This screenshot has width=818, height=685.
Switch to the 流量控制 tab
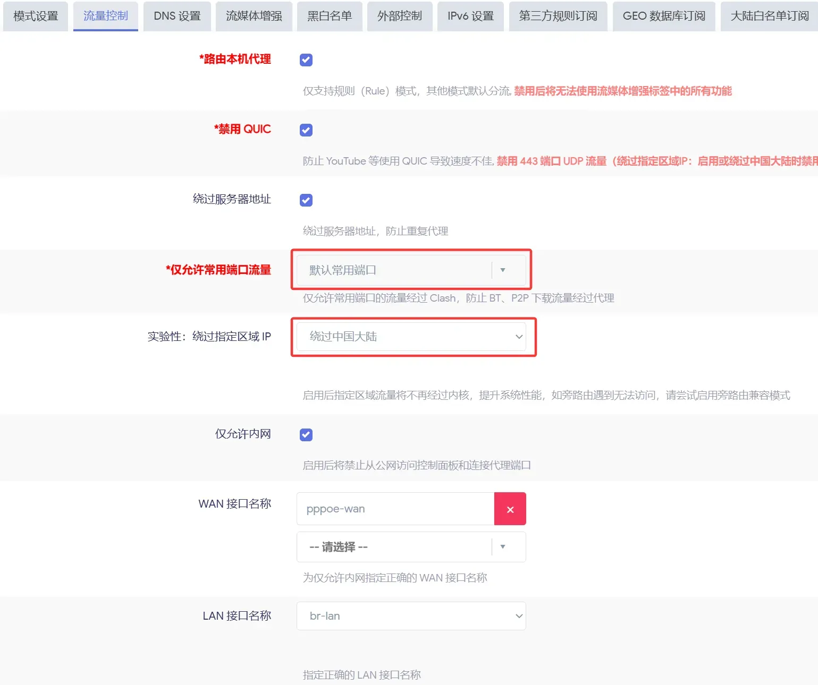point(106,16)
